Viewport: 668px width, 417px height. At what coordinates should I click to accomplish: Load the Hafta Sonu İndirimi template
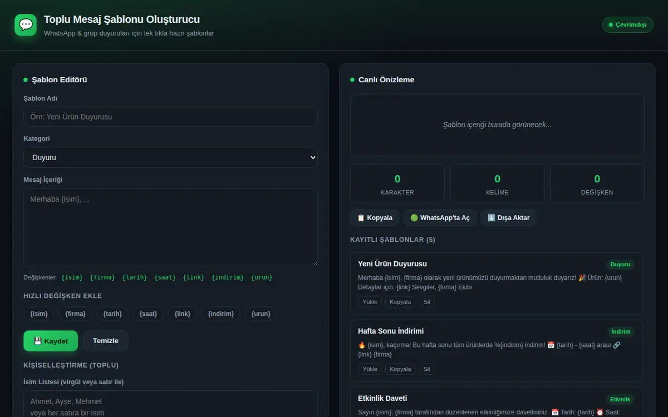pyautogui.click(x=370, y=369)
